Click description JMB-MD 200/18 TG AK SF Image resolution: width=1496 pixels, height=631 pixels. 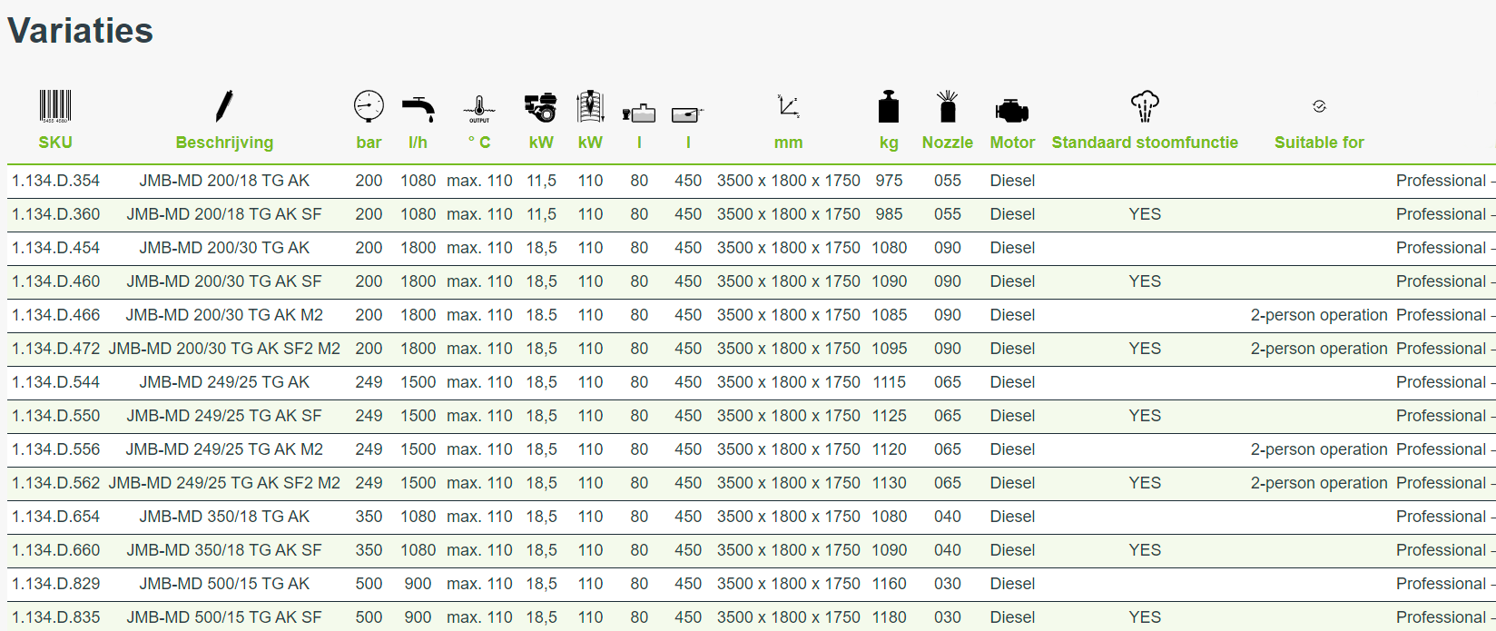pos(224,214)
